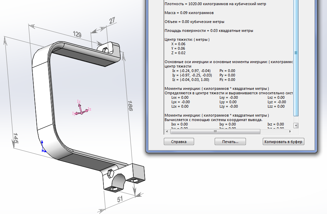This screenshot has width=327, height=214.
Task: Select the semicircular cutout on bottom clamp
Action: point(119,180)
